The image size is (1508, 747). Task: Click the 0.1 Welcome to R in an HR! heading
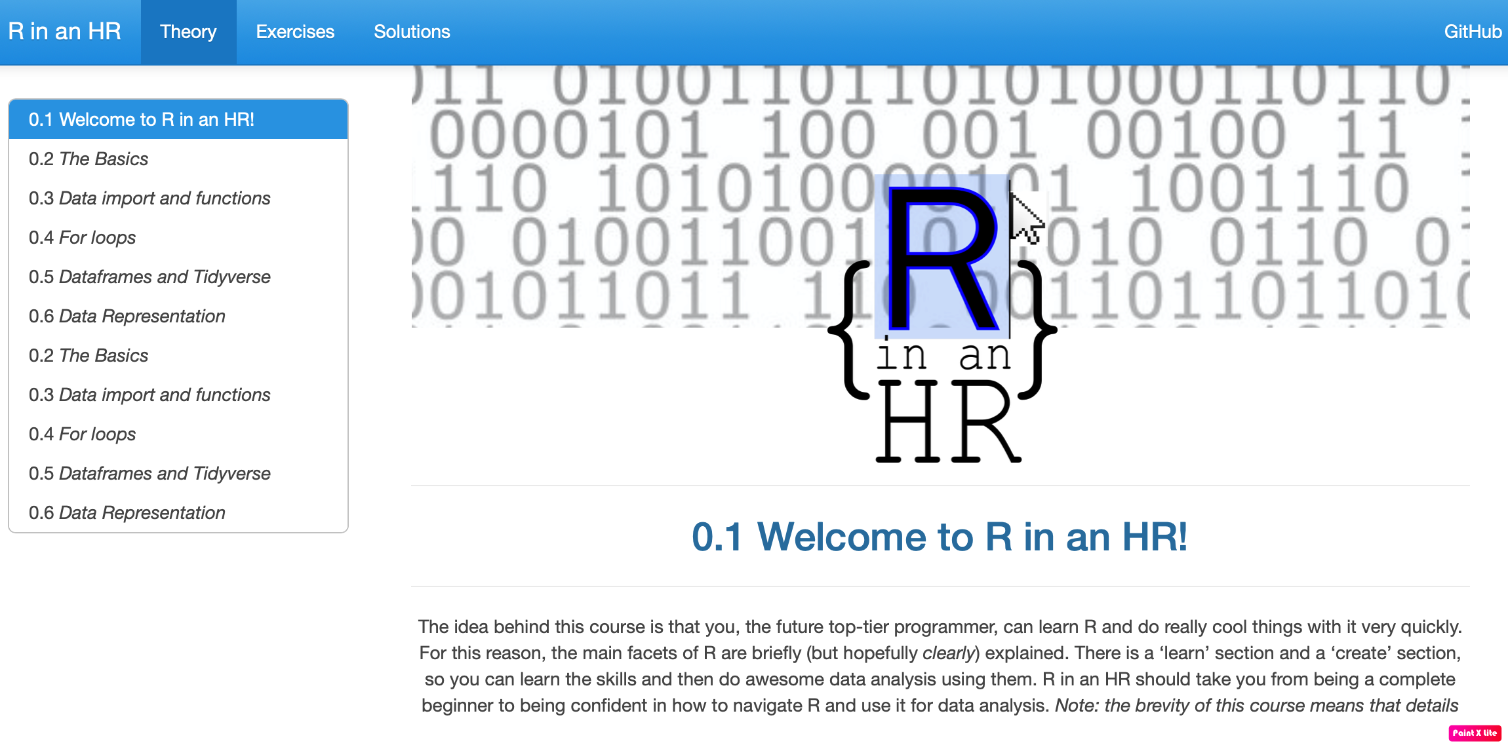(x=941, y=538)
